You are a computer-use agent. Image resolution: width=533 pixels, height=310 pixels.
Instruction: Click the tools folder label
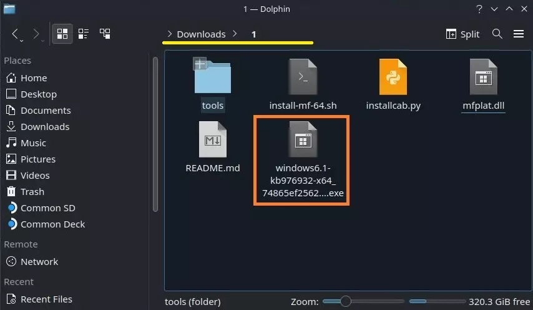click(x=213, y=106)
